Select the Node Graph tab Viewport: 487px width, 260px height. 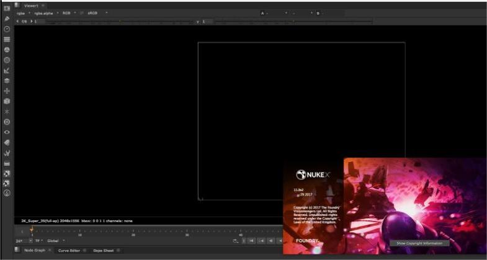tap(34, 251)
